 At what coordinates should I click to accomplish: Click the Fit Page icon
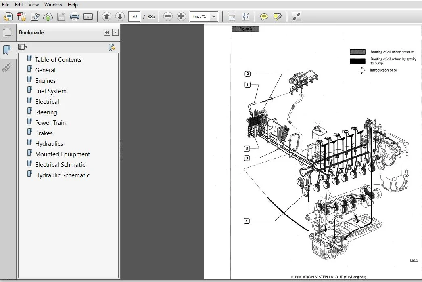point(245,17)
